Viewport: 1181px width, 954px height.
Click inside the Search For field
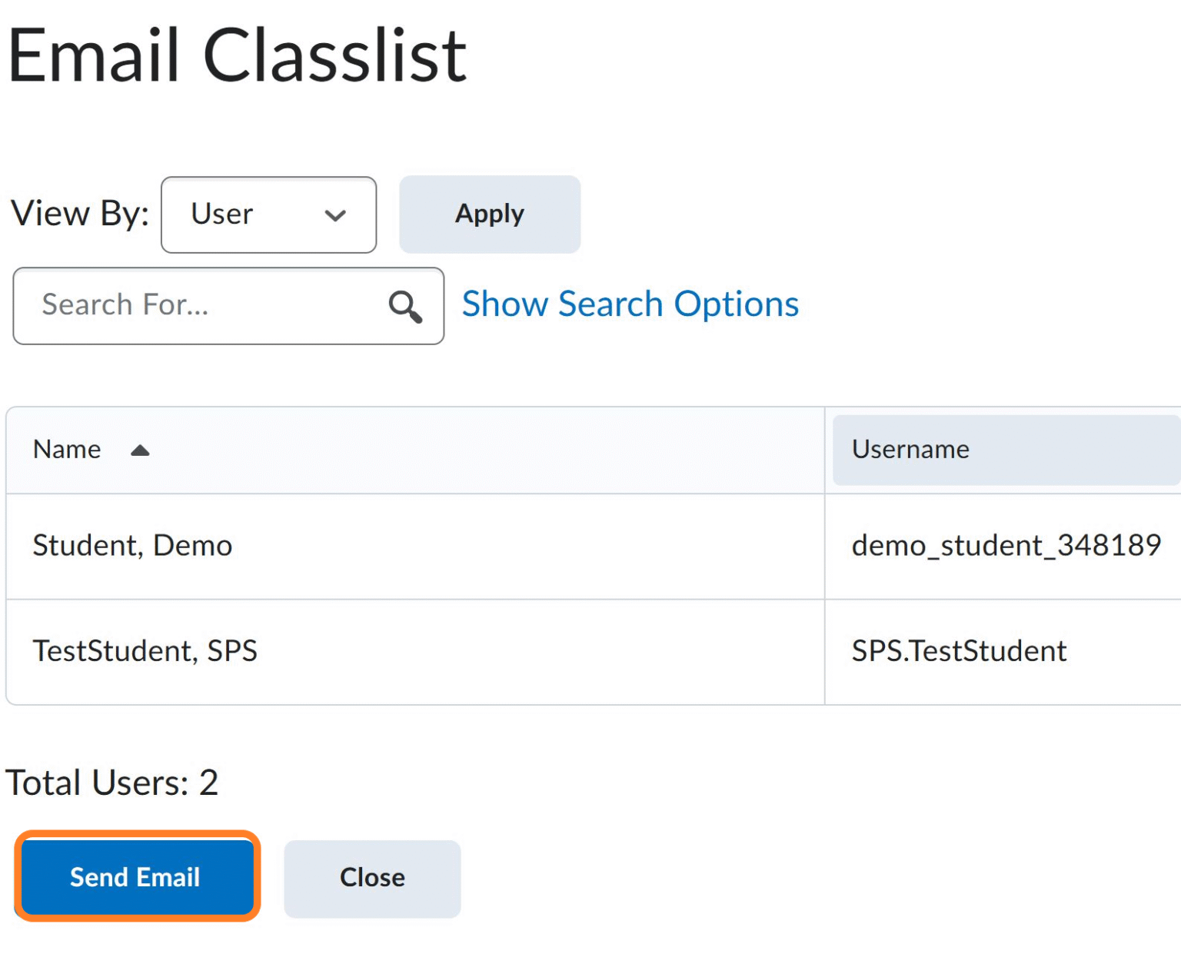(x=192, y=306)
